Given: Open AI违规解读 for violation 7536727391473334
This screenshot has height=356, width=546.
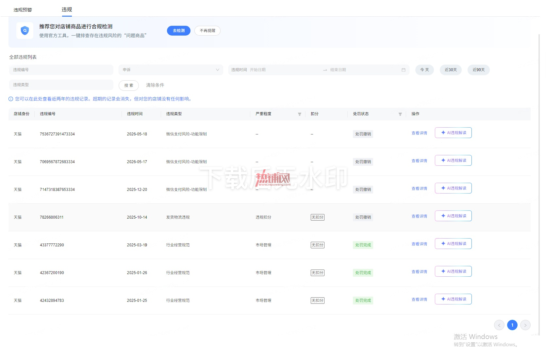Looking at the screenshot, I should 453,133.
